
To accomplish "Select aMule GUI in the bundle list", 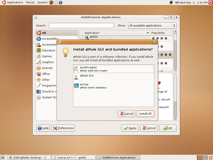I will (113, 77).
